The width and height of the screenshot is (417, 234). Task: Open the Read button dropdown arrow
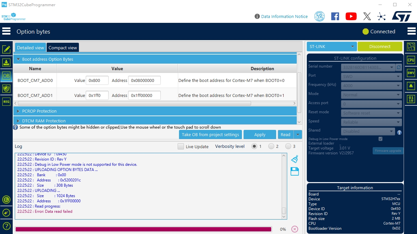[298, 134]
